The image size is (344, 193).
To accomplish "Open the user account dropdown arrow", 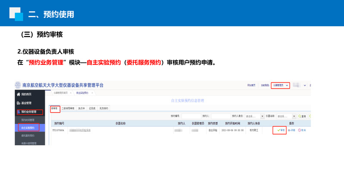I will [304, 85].
